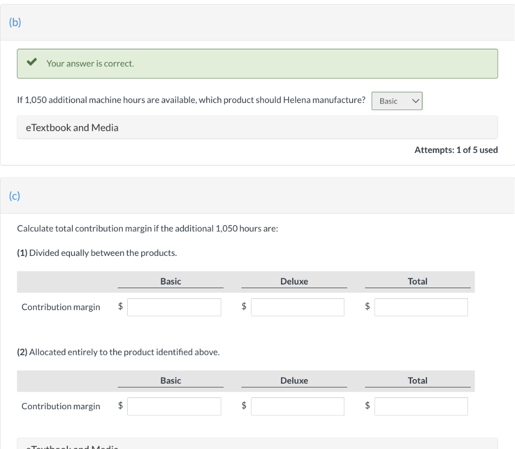This screenshot has height=449, width=515.
Task: Click Total contribution margin field, divided equally
Action: [x=421, y=307]
